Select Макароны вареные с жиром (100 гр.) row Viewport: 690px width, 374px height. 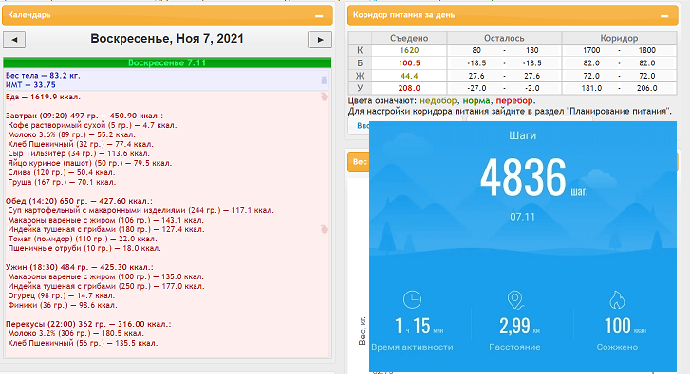[x=105, y=276]
